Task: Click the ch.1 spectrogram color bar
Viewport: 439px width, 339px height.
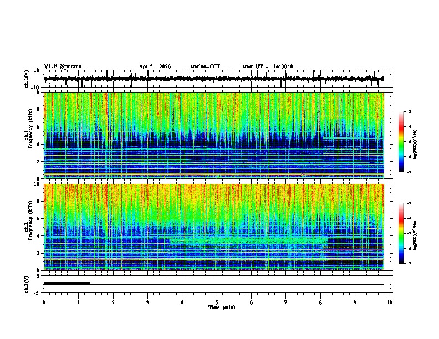Action: point(401,142)
